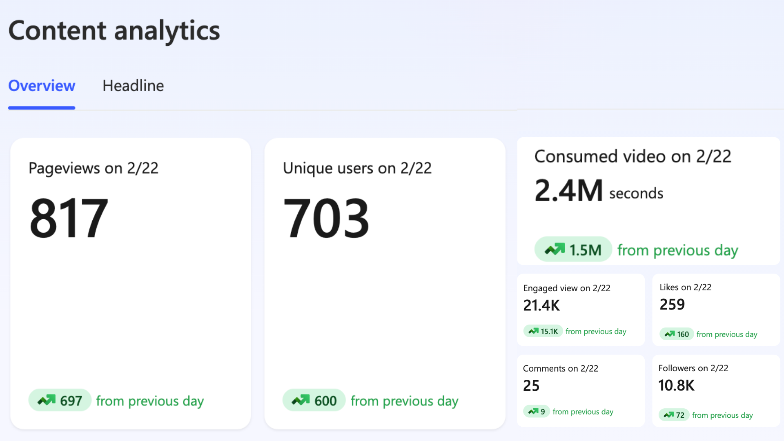Click the Unique users trend-up arrow icon
The height and width of the screenshot is (441, 784).
point(301,400)
